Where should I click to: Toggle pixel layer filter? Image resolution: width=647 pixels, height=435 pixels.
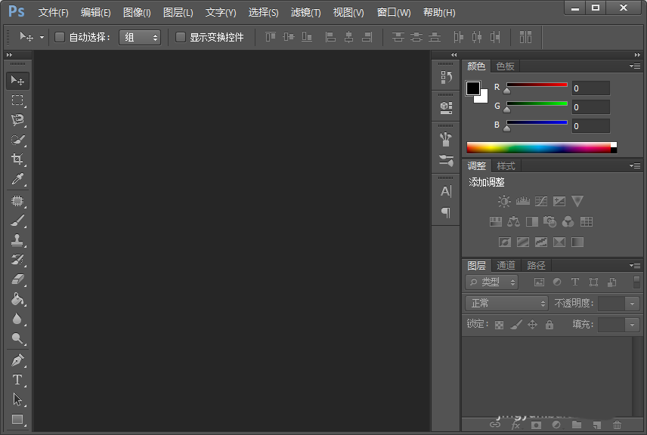(539, 282)
